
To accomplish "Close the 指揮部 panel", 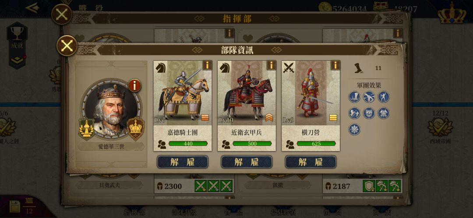I will tap(62, 14).
